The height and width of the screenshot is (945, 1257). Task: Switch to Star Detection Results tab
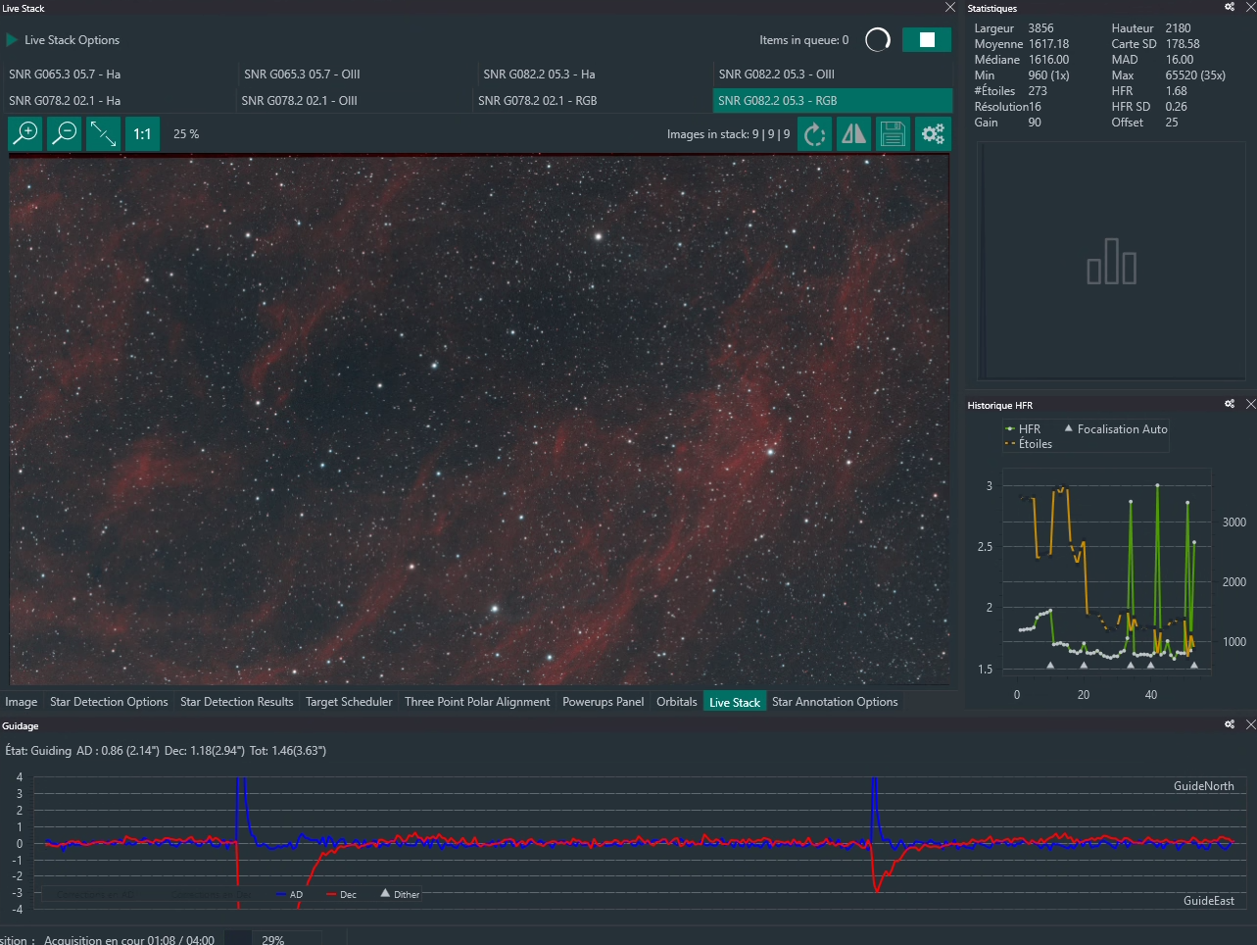[236, 702]
